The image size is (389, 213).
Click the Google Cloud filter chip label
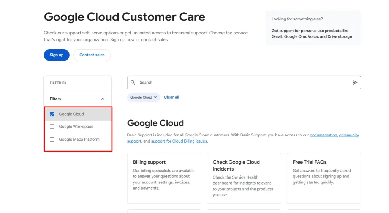coord(141,97)
